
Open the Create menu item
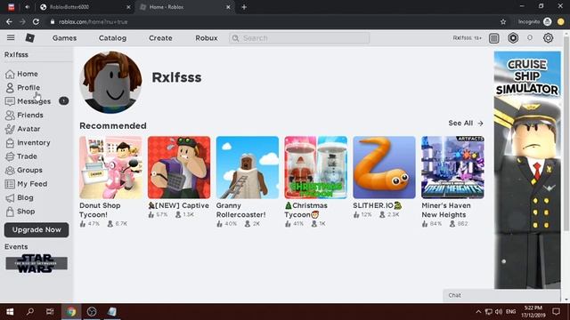pyautogui.click(x=160, y=38)
